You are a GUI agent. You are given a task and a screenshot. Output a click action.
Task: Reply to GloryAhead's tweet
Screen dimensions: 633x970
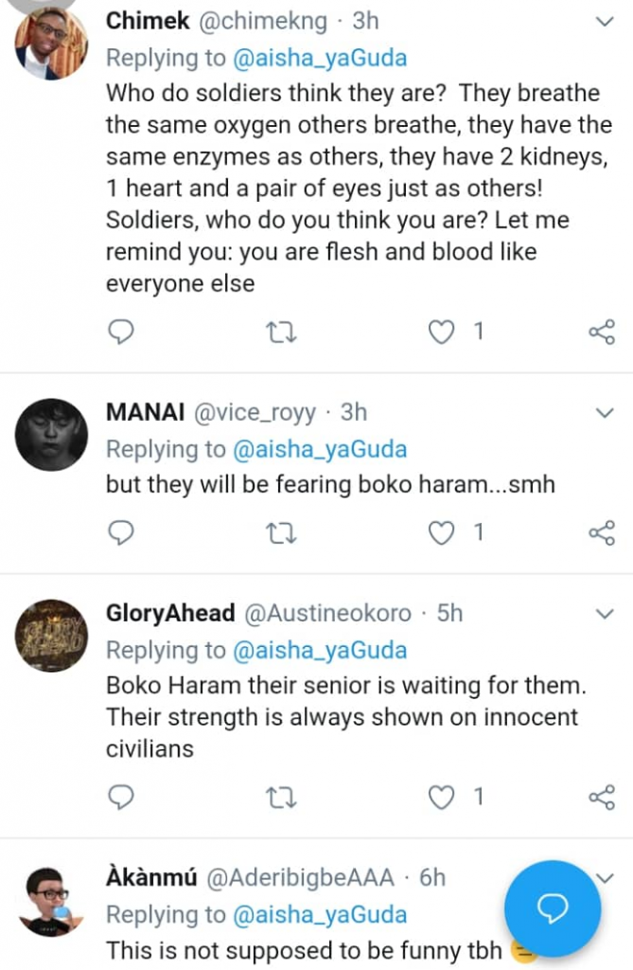121,798
